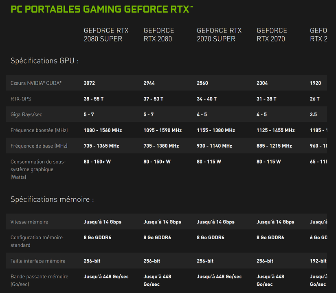The height and width of the screenshot is (293, 336).
Task: Click the PC Portables Gaming GeForce RTX title
Action: (102, 9)
